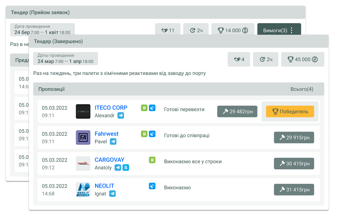Click blue satellite icon in NEOLIT row

click(152, 186)
